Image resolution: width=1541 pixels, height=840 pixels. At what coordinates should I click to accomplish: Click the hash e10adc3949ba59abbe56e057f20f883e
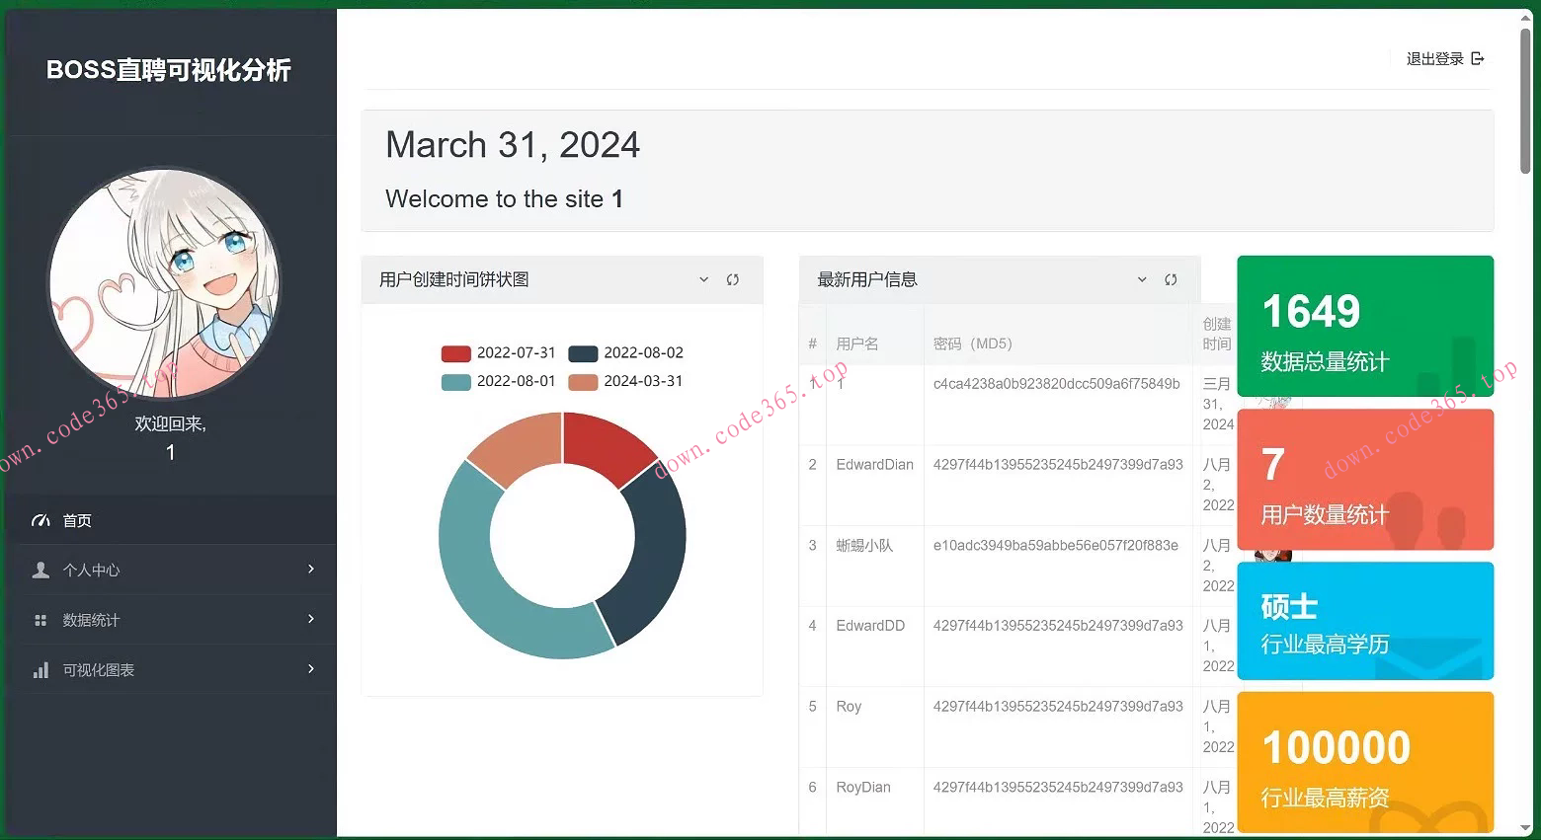[1056, 545]
